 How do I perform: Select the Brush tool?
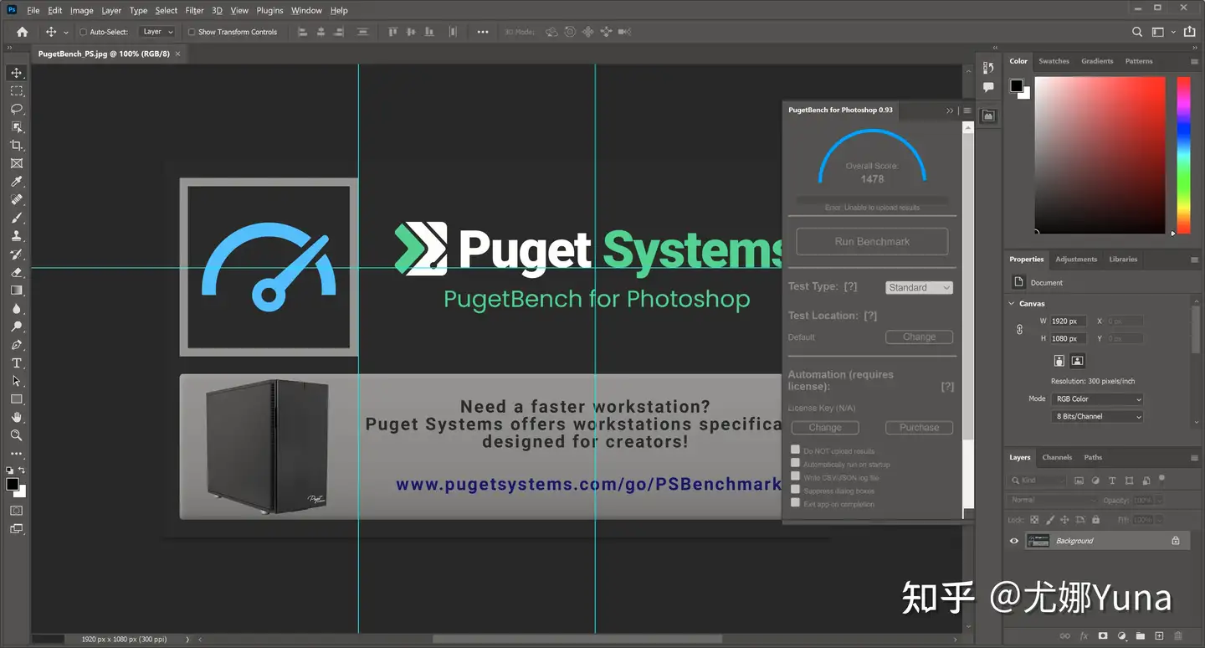[16, 218]
